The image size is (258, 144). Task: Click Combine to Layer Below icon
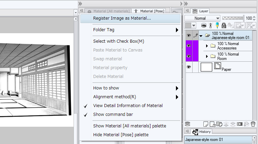pyautogui.click(x=233, y=124)
